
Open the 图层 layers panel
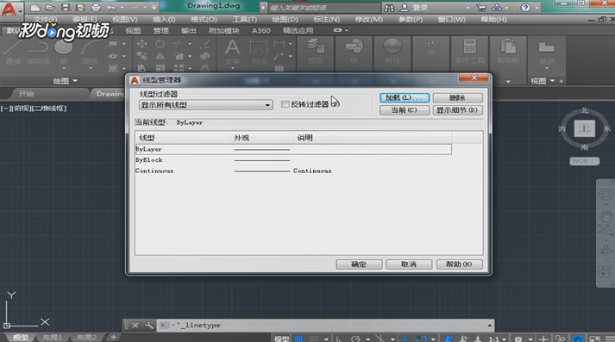pos(316,52)
